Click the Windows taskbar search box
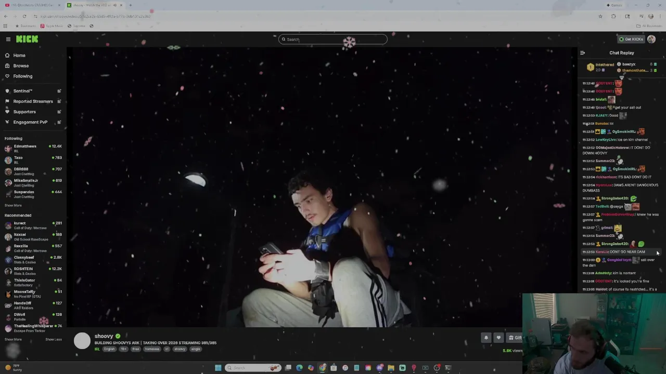Screen dimensions: 666x374 tap(253, 368)
